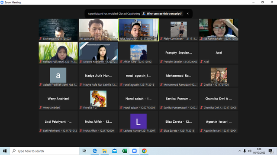
Task: Select Mohammad Ramadani's participant tile
Action: [x=179, y=76]
